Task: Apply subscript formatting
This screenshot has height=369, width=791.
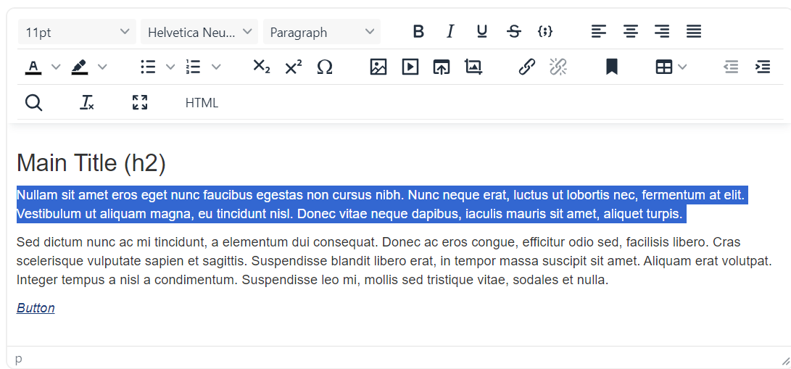Action: point(261,67)
